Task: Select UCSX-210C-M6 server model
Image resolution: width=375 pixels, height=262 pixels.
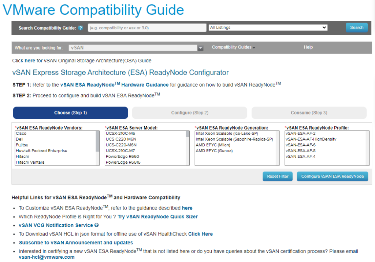Action: [x=145, y=134]
